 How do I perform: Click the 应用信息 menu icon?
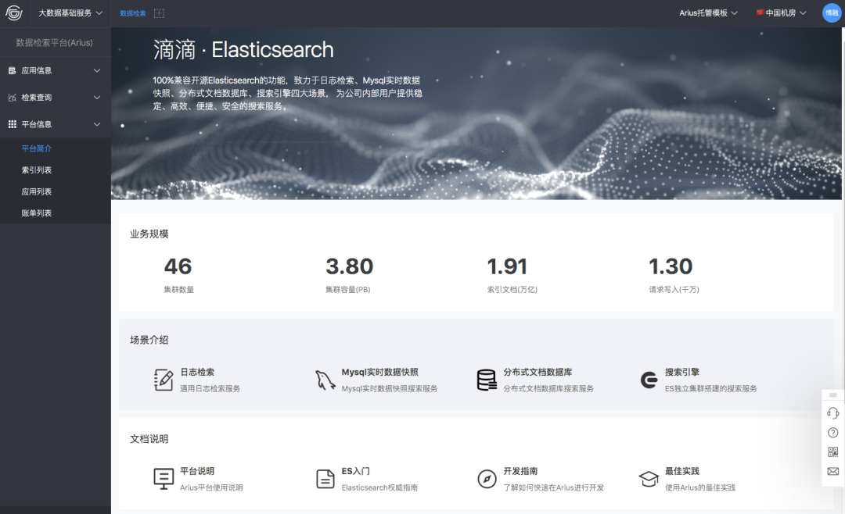pos(13,70)
